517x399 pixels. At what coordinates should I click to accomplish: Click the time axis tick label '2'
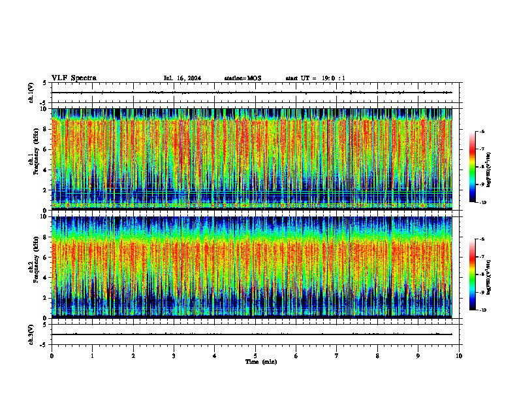point(133,356)
